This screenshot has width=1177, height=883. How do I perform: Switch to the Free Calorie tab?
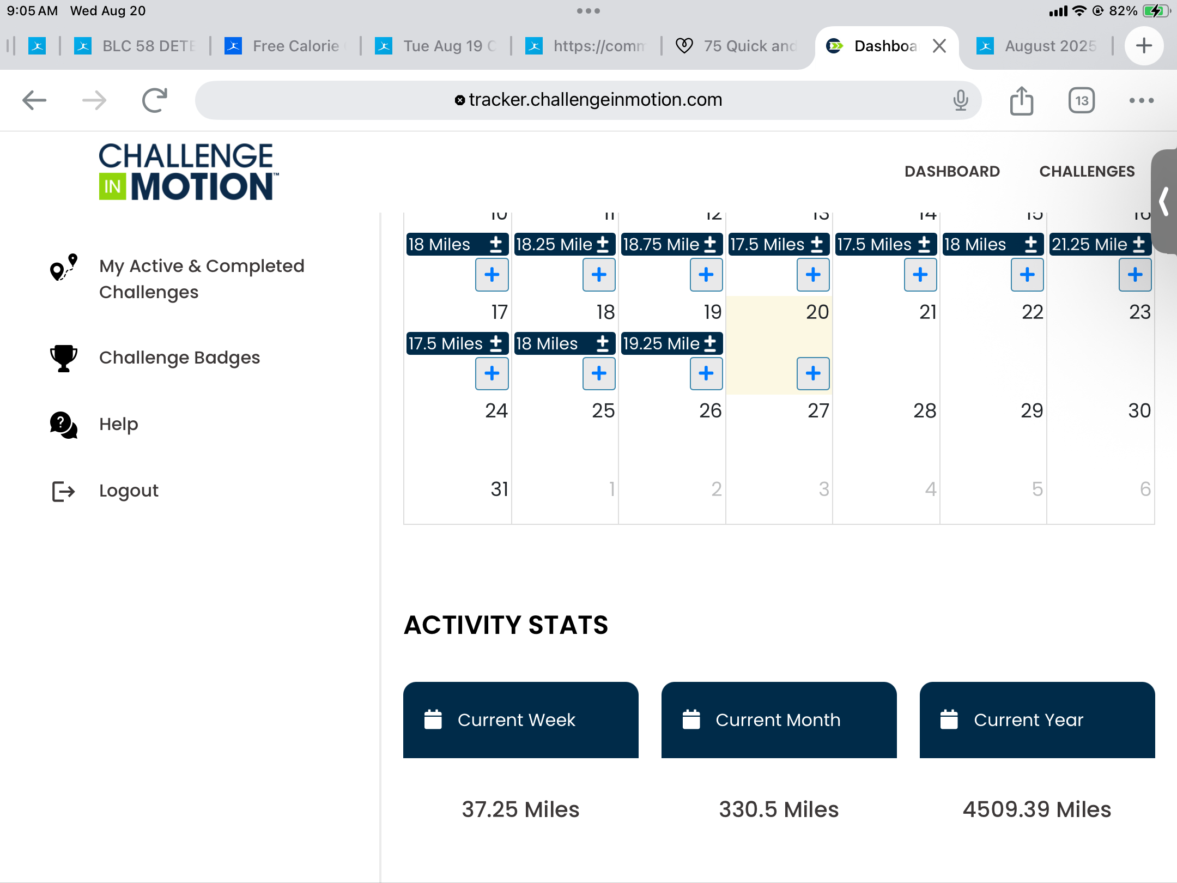tap(286, 46)
